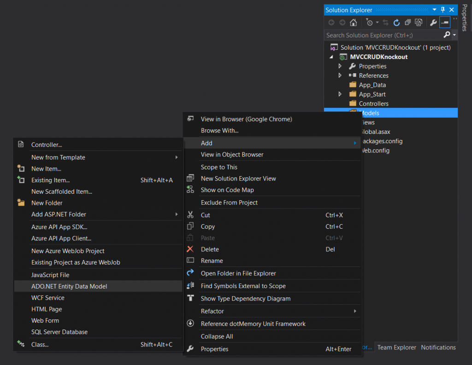The width and height of the screenshot is (472, 365).
Task: Click the Forward arrow in Solution Explorer toolbar
Action: pyautogui.click(x=342, y=22)
